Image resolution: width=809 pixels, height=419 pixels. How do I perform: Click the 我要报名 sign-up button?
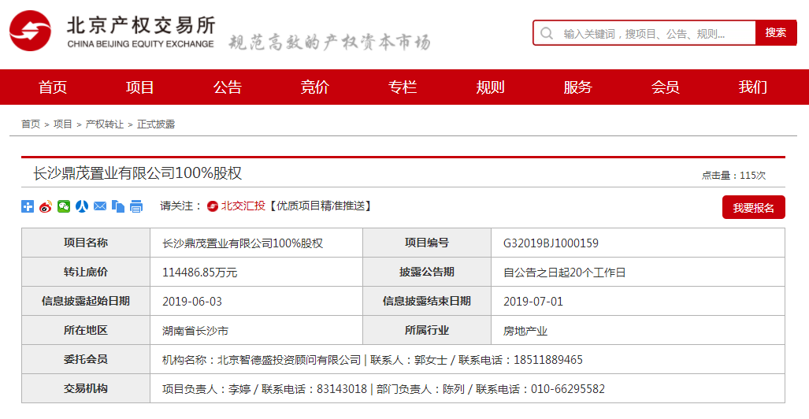point(753,208)
